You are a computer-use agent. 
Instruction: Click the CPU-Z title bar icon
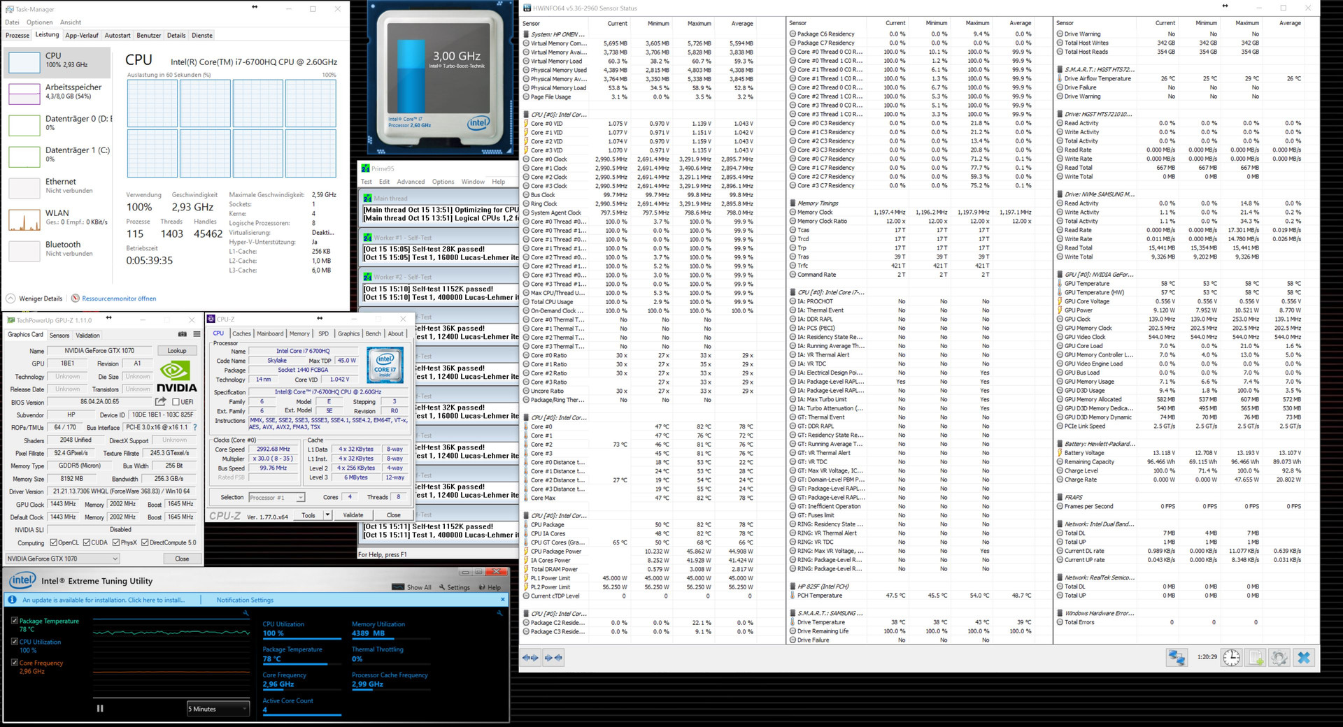point(211,319)
